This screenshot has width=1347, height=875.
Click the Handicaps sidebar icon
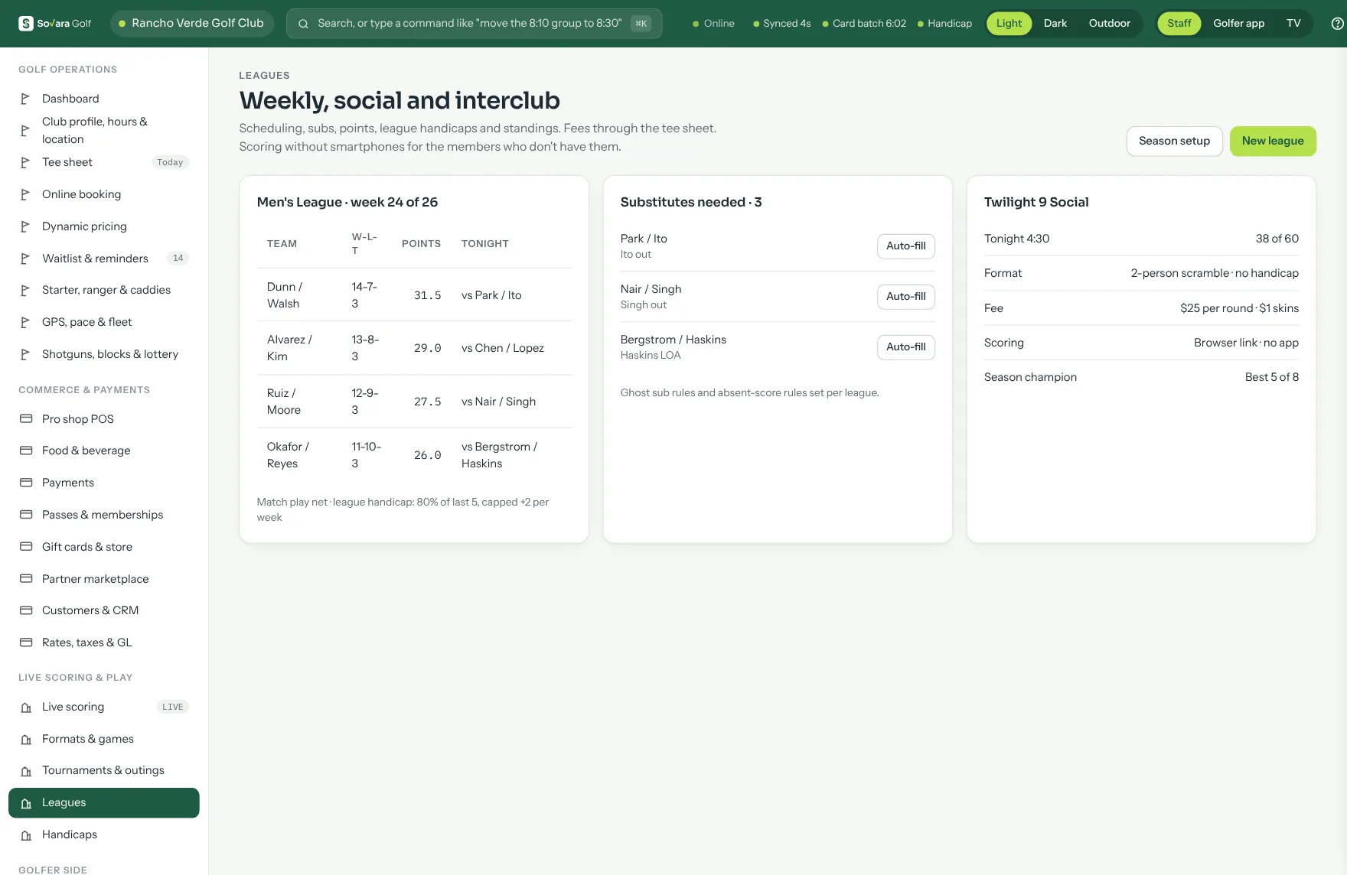click(26, 835)
